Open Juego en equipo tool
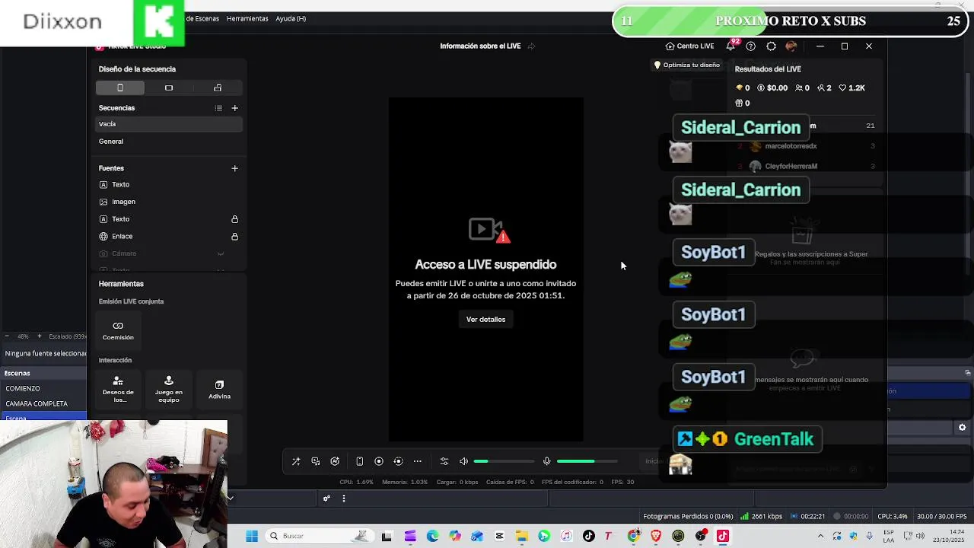Image resolution: width=974 pixels, height=548 pixels. coord(169,390)
